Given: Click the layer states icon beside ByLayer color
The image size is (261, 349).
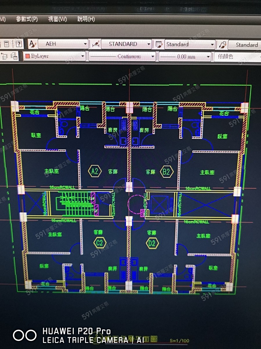Looking at the screenshot, I should pyautogui.click(x=14, y=56).
